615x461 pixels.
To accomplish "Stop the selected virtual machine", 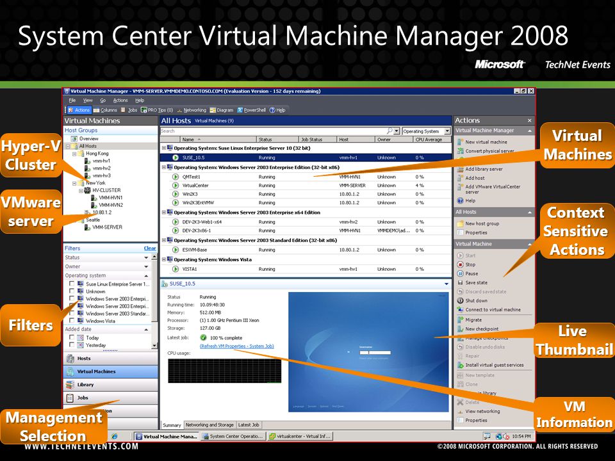I will coord(466,264).
